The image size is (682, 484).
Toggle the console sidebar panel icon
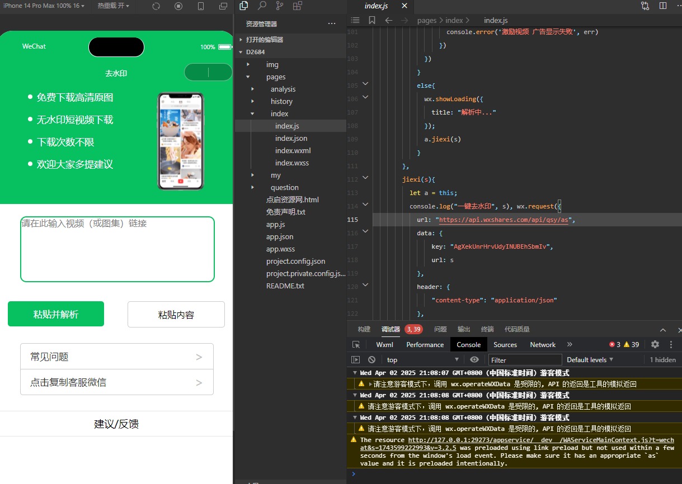tap(355, 360)
